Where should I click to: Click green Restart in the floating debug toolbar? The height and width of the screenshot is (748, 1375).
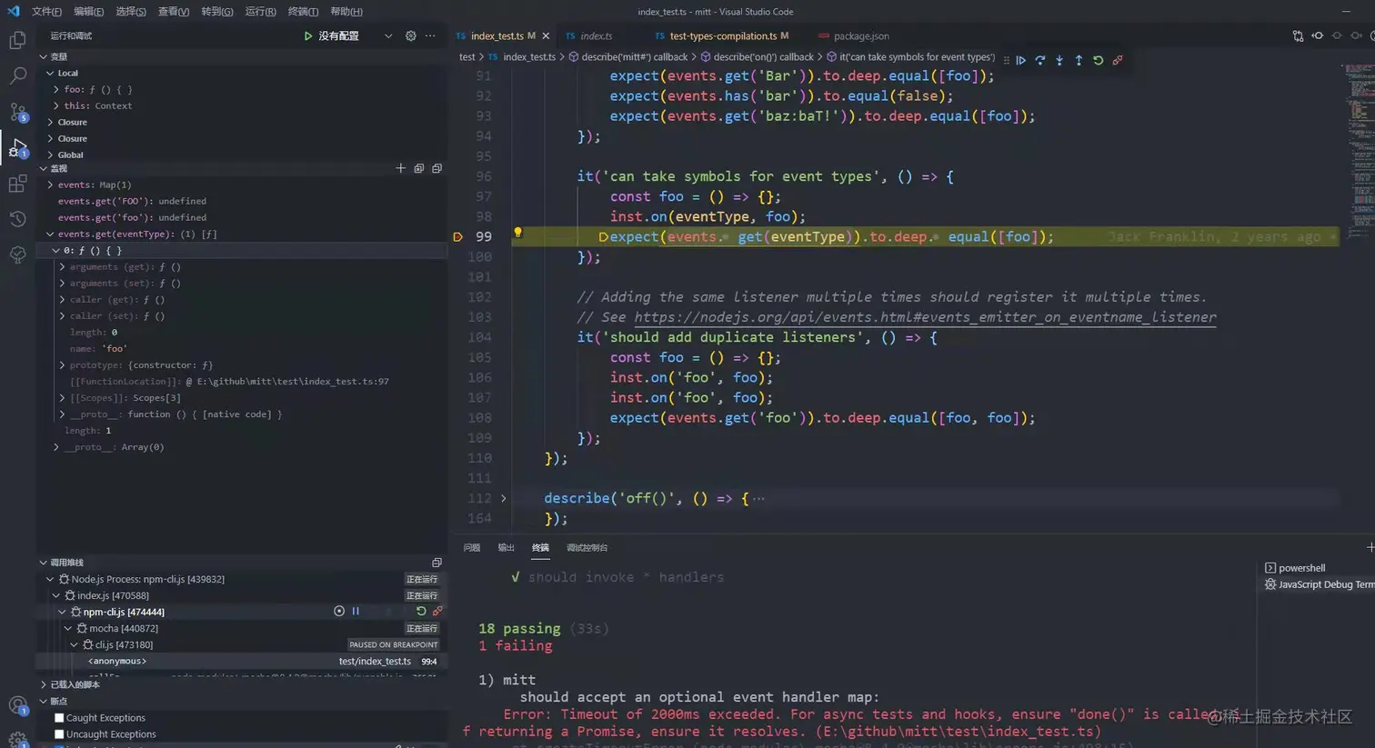click(x=1099, y=60)
